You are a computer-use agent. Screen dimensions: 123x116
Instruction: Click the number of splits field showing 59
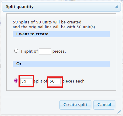[x=26, y=81]
